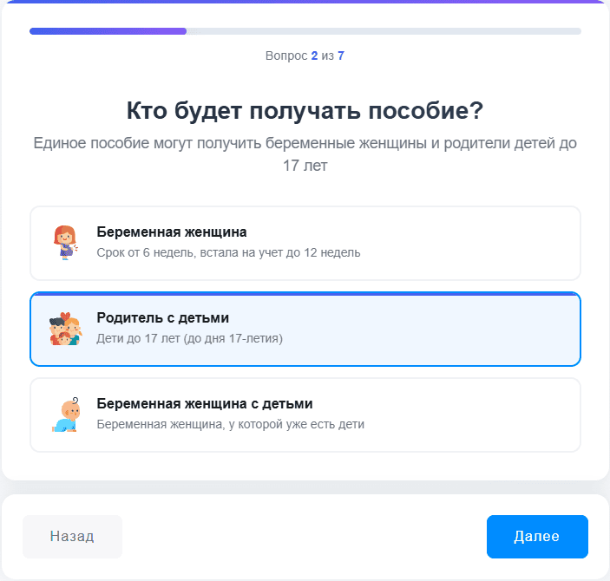Click the crawling baby icon

point(64,415)
